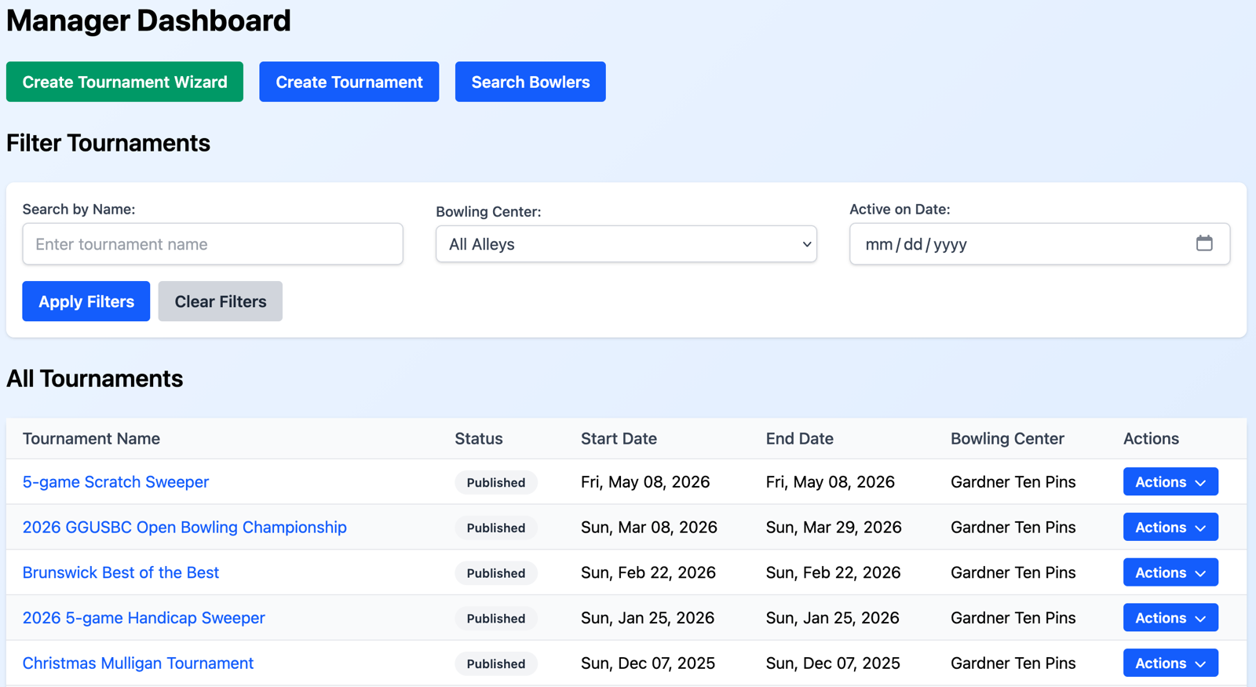Screen dimensions: 1256x687
Task: Expand Actions for 2026 5-game Handicap Sweeper
Action: click(x=1170, y=618)
